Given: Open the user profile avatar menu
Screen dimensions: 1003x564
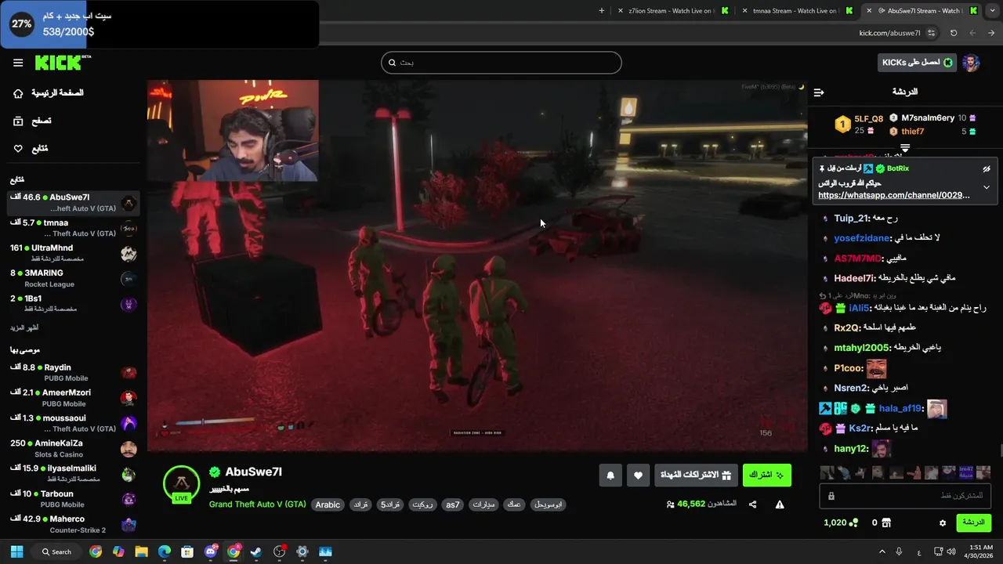Looking at the screenshot, I should pos(971,63).
